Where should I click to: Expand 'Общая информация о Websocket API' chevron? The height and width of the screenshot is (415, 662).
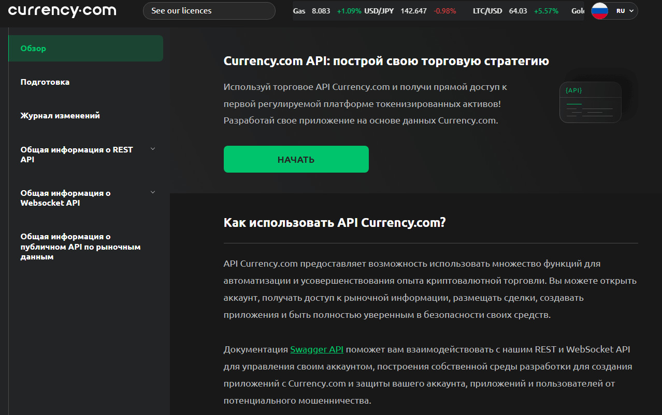click(152, 193)
